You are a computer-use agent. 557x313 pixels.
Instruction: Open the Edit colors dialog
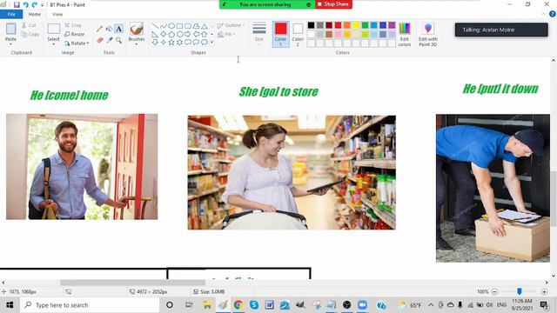[405, 35]
